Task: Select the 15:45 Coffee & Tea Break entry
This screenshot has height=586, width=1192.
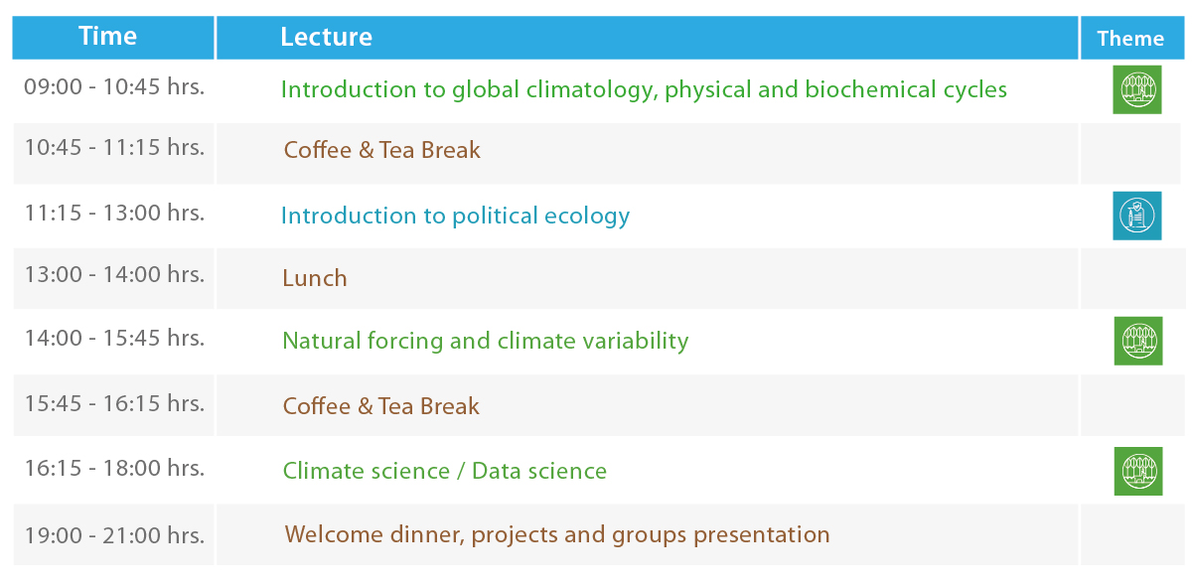Action: pos(381,406)
